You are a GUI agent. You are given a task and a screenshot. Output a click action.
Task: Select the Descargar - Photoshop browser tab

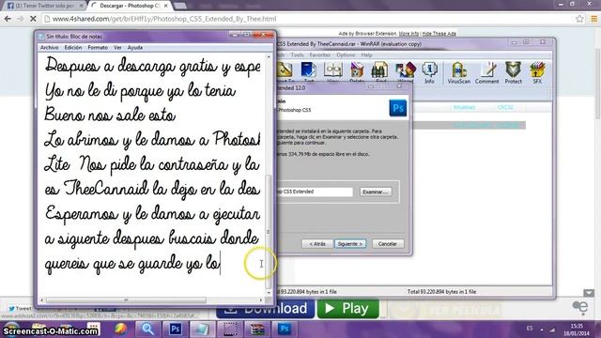click(129, 6)
